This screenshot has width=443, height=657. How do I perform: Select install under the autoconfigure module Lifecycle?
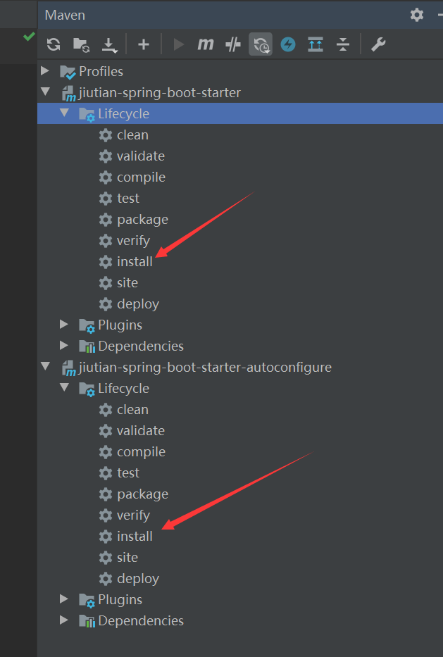pyautogui.click(x=135, y=536)
